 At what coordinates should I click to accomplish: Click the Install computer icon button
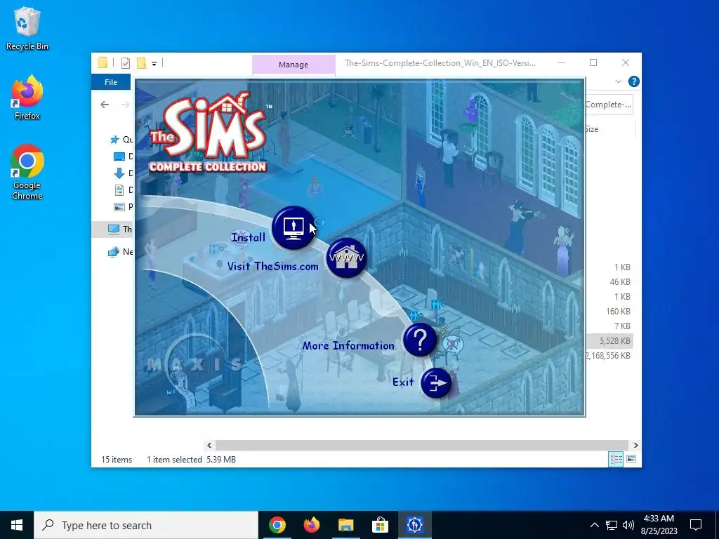tap(293, 228)
